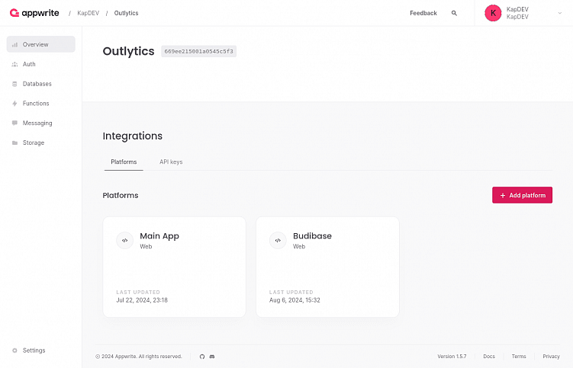Click the Add platform button
573x368 pixels.
[x=522, y=195]
